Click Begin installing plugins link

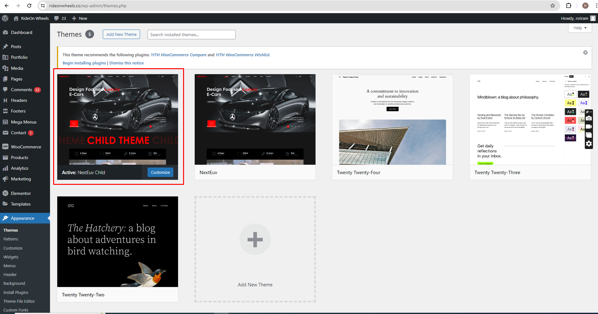84,63
